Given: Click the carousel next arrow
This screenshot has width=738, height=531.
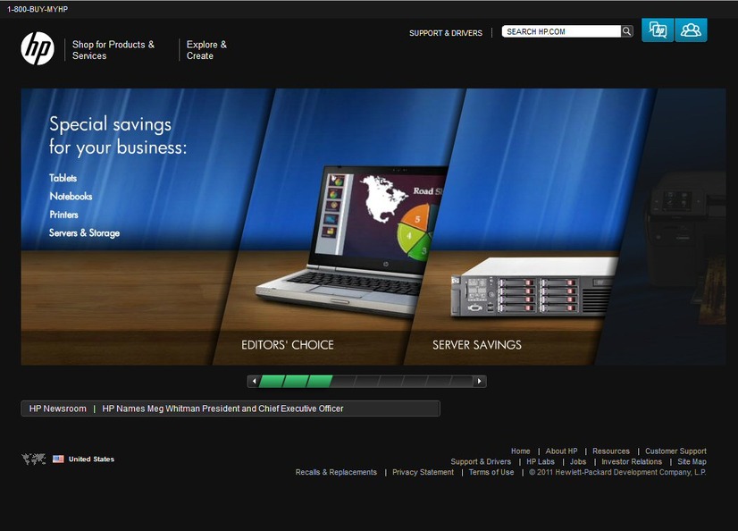Looking at the screenshot, I should (x=480, y=382).
